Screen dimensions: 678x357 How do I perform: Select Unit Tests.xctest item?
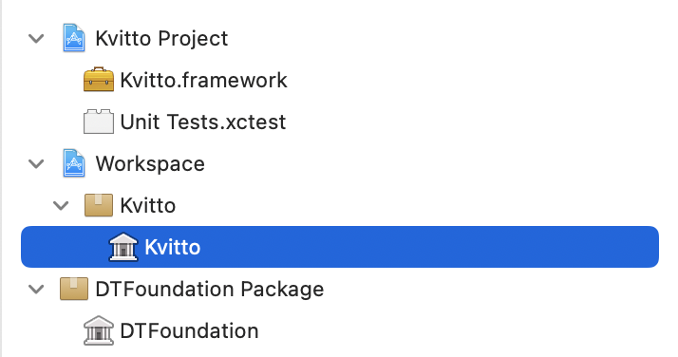[x=203, y=122]
